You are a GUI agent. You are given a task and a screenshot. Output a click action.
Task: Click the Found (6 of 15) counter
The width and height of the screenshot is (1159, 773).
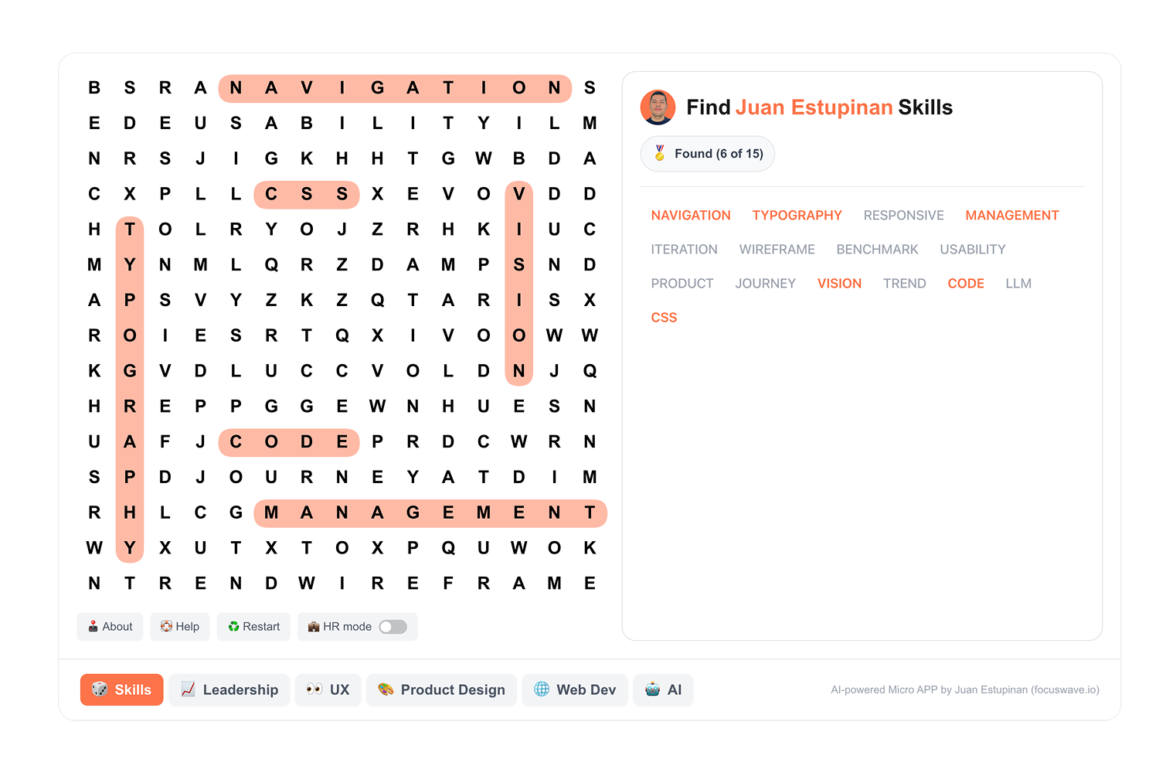coord(707,153)
